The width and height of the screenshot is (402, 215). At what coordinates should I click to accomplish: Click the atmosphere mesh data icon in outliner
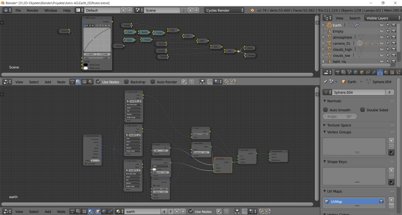point(361,37)
